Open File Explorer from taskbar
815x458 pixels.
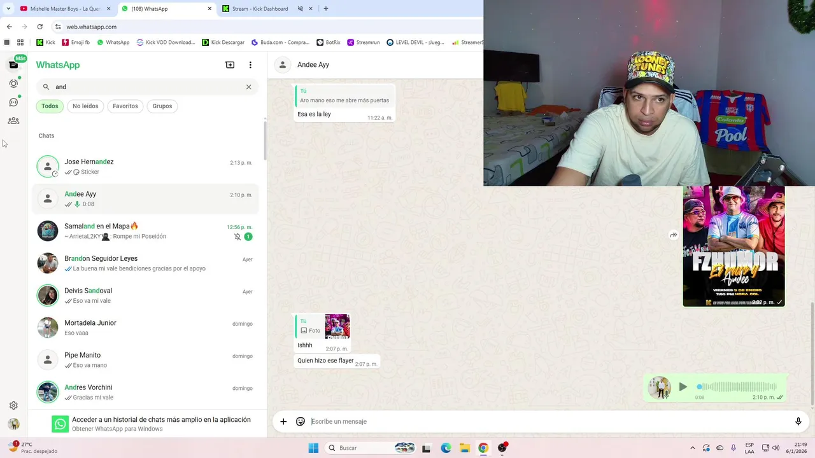click(x=465, y=448)
